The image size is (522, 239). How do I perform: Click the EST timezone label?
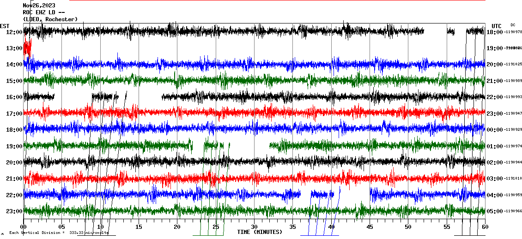(5, 26)
